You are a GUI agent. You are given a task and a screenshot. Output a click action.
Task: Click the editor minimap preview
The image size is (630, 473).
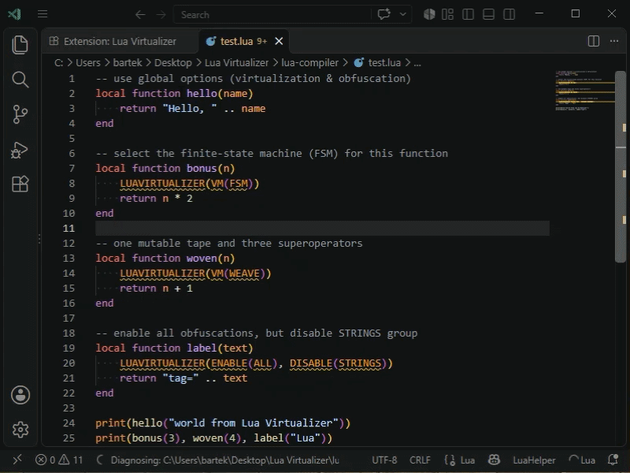[584, 91]
